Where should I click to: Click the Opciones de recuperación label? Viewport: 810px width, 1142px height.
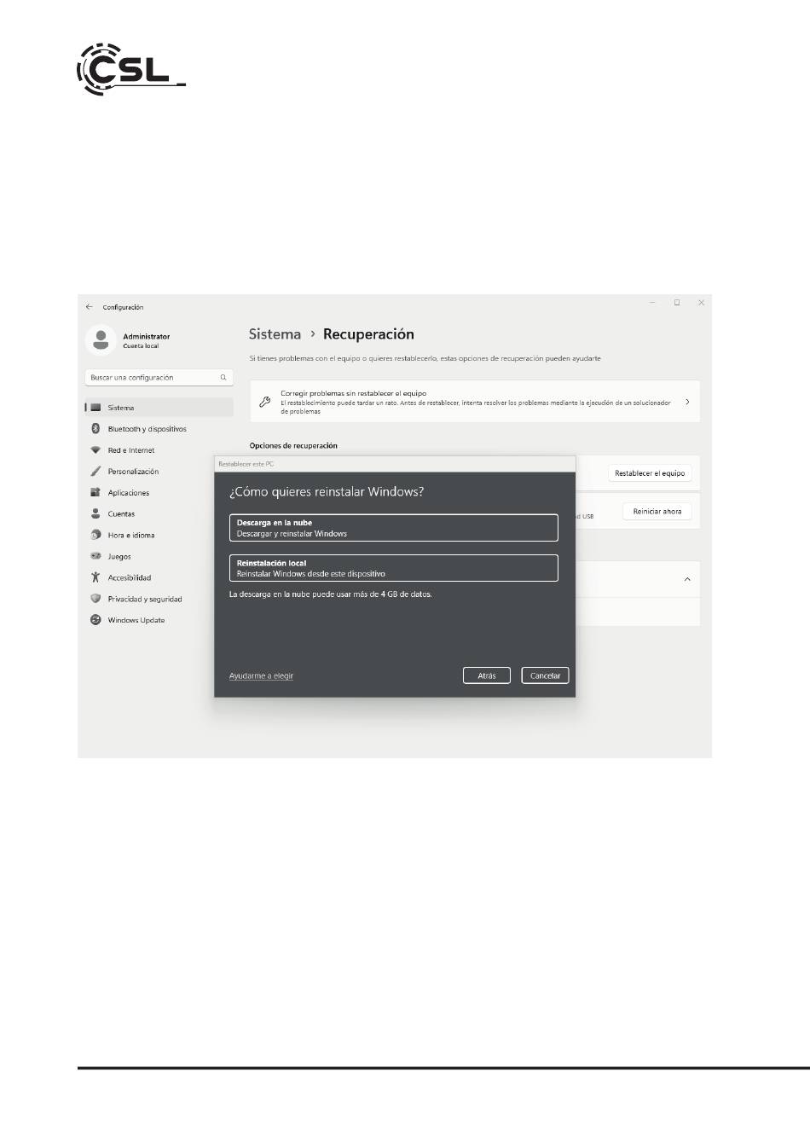click(293, 445)
